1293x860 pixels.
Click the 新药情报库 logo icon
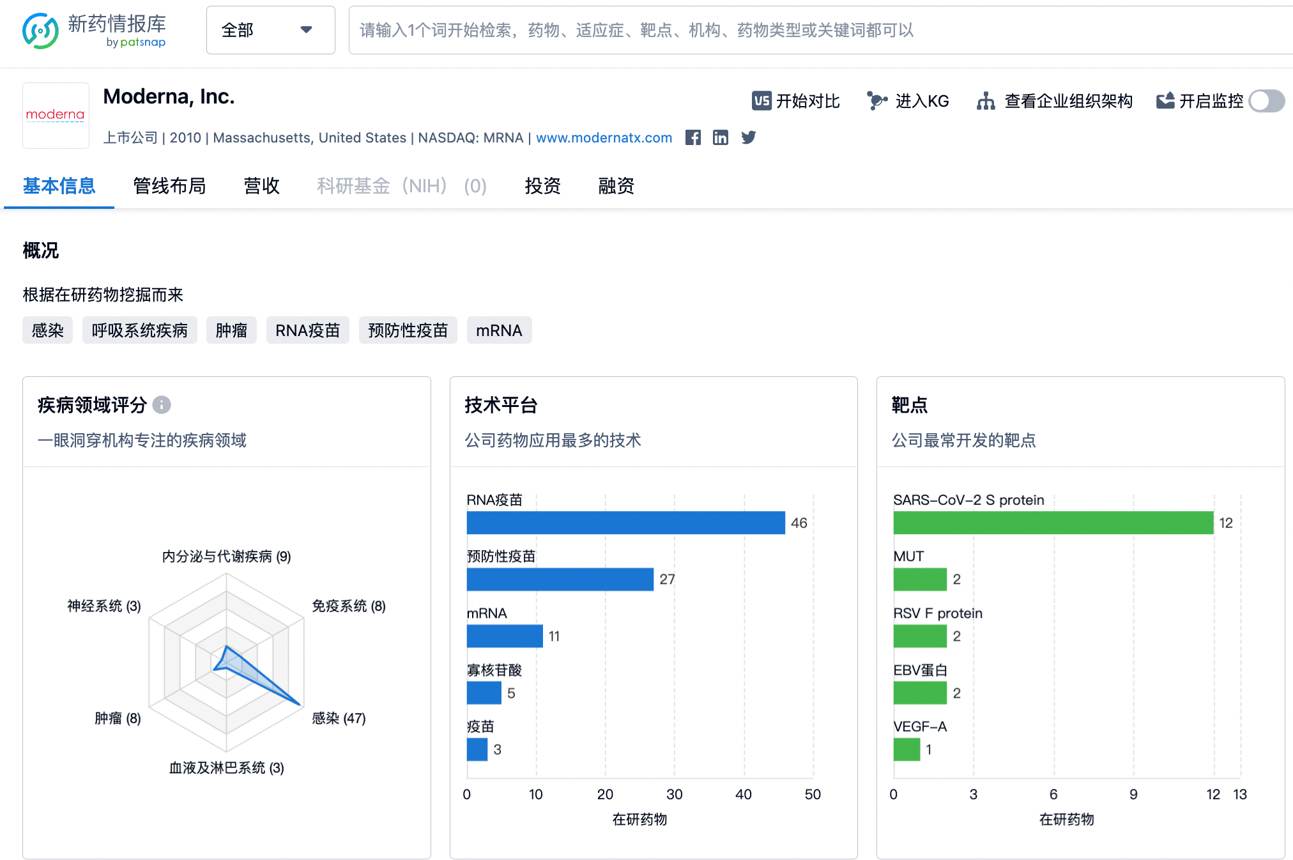(x=40, y=30)
